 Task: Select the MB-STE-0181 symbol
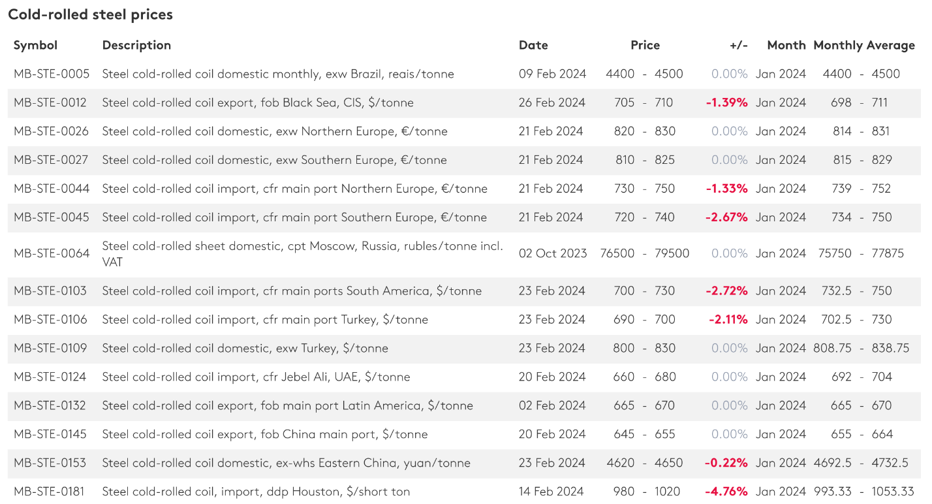(49, 492)
